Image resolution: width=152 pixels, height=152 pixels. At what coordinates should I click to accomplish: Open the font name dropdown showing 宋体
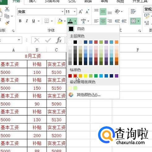(41, 12)
